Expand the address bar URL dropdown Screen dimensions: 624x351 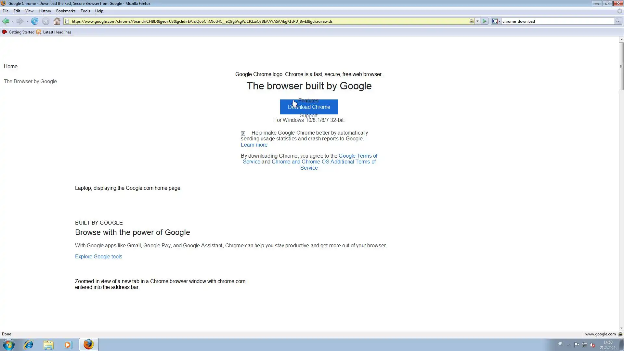[477, 21]
